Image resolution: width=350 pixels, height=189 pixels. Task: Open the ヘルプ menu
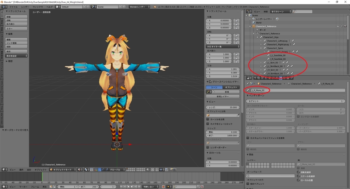coord(50,7)
